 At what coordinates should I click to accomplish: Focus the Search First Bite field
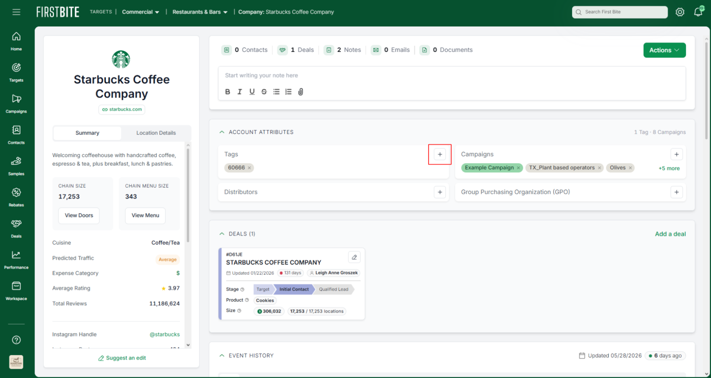point(620,12)
